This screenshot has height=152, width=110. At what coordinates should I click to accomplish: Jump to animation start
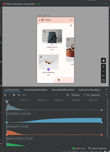click(10, 95)
